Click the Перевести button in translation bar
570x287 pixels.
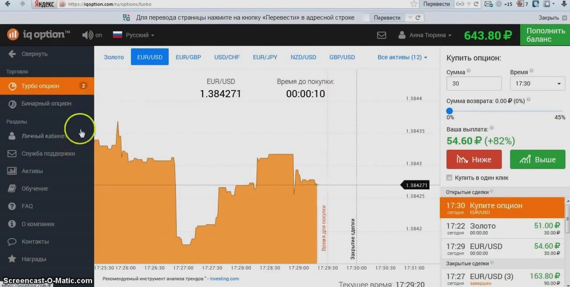click(x=387, y=18)
